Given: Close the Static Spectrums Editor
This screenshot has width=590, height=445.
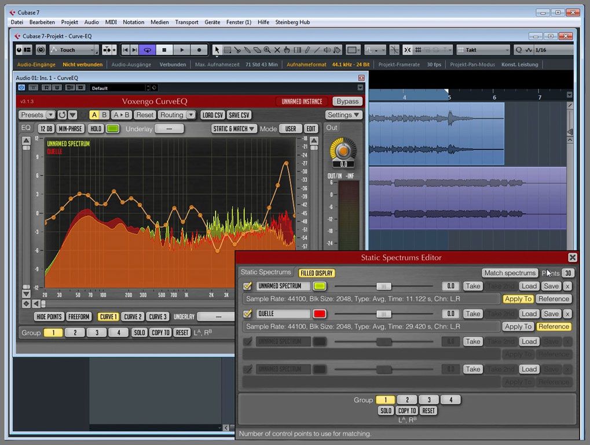Looking at the screenshot, I should click(572, 257).
